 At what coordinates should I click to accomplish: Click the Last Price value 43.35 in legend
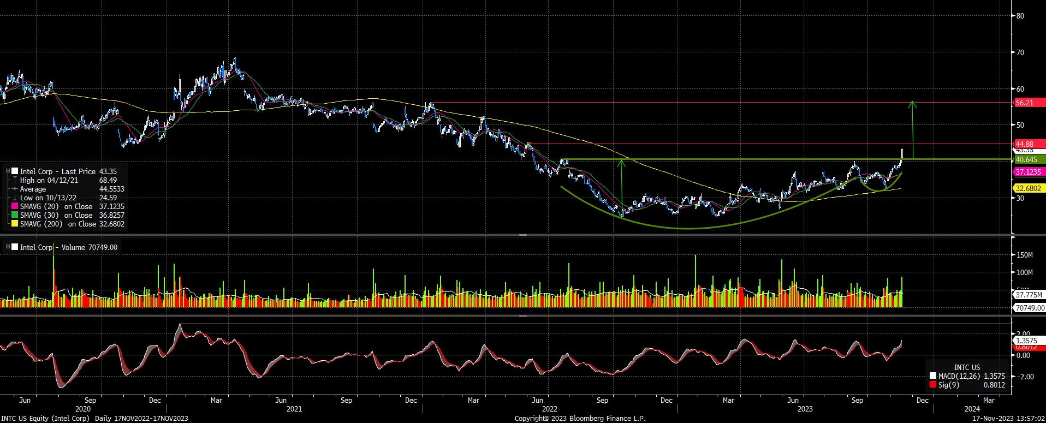point(108,171)
